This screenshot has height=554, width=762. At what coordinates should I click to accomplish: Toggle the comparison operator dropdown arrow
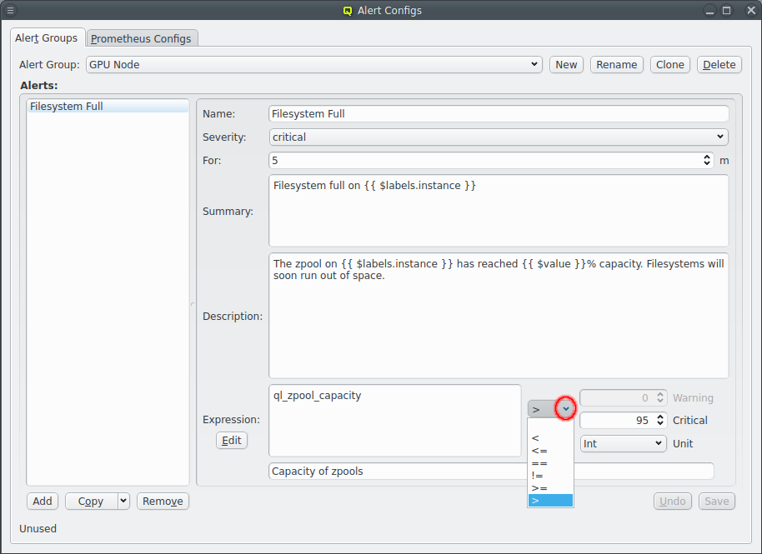click(x=565, y=409)
